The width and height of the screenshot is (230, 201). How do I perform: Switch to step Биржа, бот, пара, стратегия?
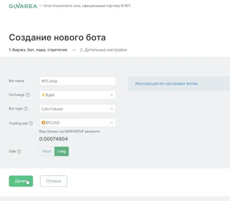[x=39, y=50]
